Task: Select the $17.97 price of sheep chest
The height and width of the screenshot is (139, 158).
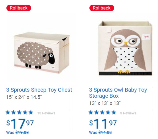Action: click(20, 124)
